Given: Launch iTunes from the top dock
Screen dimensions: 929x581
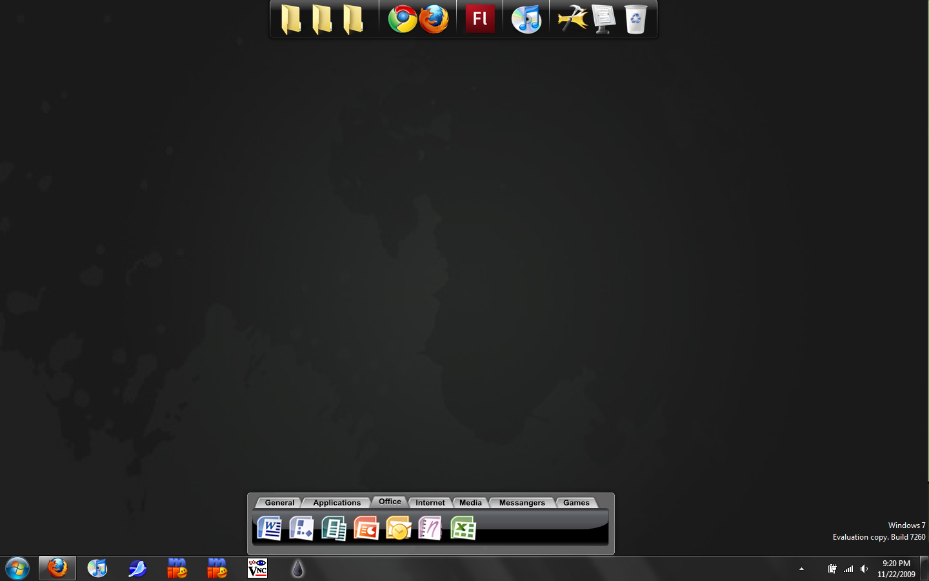Looking at the screenshot, I should point(526,19).
